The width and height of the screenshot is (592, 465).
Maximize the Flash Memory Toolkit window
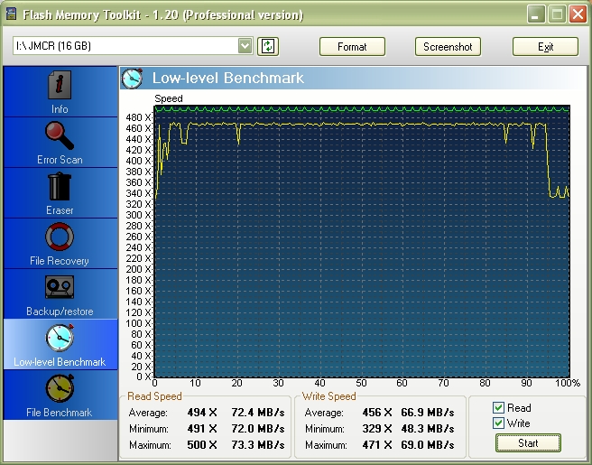coord(556,14)
